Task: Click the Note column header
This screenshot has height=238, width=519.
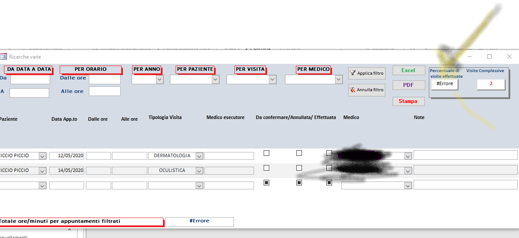Action: 419,118
